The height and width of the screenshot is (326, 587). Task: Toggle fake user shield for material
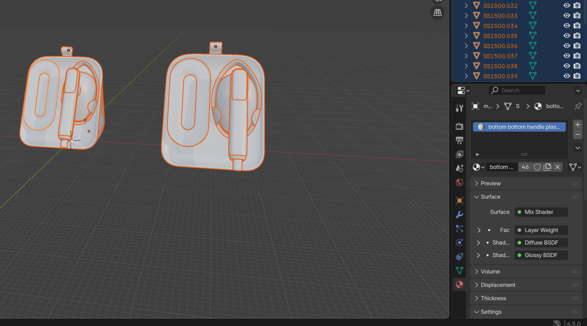tap(537, 167)
